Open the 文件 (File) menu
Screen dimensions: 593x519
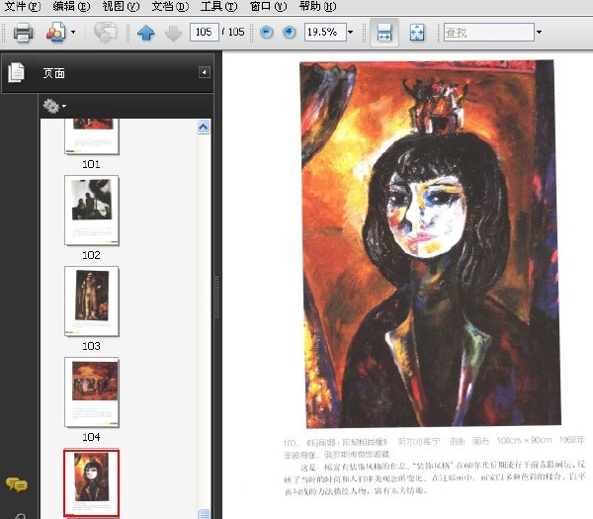coord(22,7)
